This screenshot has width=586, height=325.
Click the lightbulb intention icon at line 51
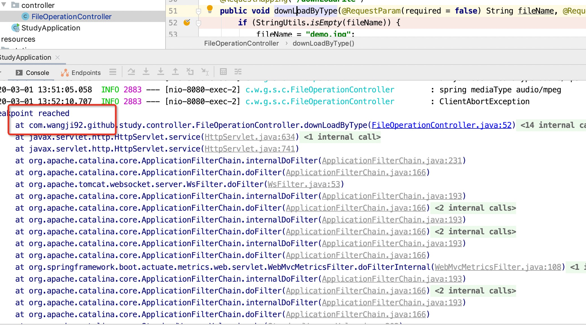210,9
